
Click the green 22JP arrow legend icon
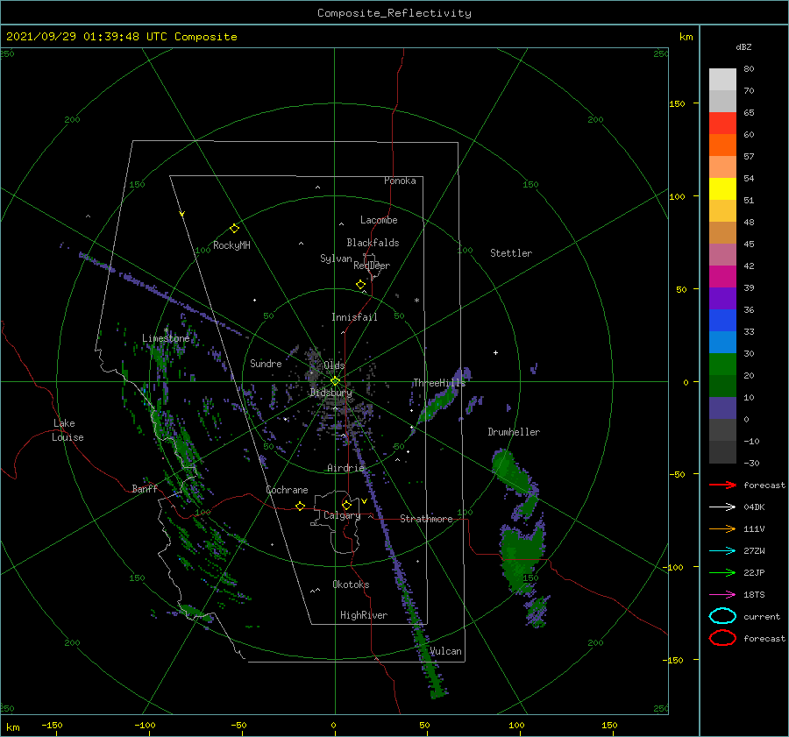click(722, 572)
